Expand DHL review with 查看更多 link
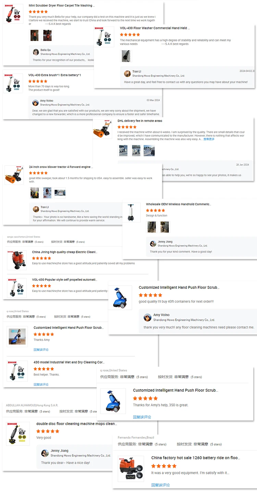 point(209,139)
